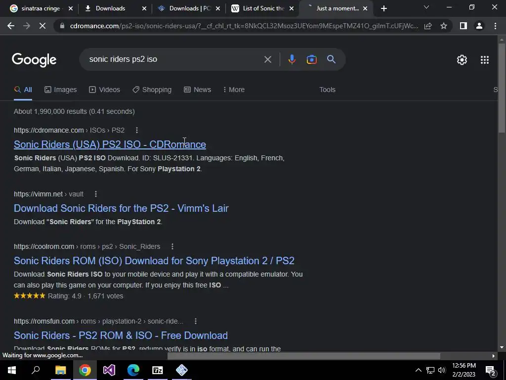The height and width of the screenshot is (380, 506).
Task: Bookmark this page with the star icon
Action: pos(444,26)
